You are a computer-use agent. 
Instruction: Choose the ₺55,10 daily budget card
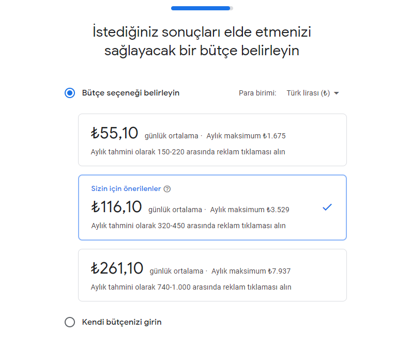pos(212,140)
